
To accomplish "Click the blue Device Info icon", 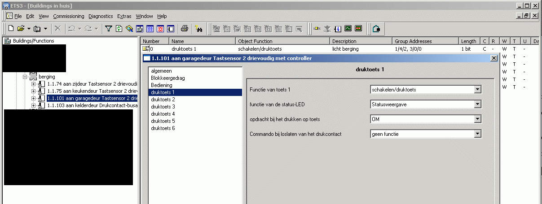I will click(x=338, y=29).
